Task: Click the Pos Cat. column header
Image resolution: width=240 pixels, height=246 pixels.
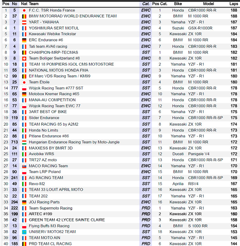Action: pos(160,4)
